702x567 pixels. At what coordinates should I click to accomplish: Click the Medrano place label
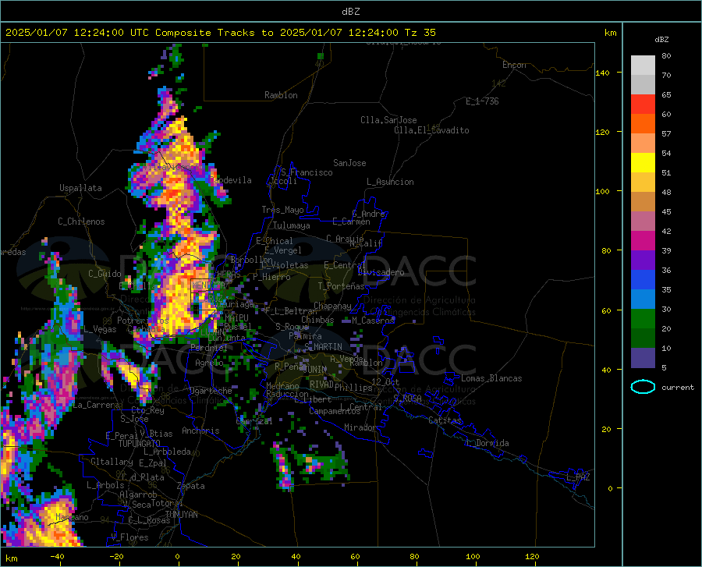pyautogui.click(x=282, y=386)
